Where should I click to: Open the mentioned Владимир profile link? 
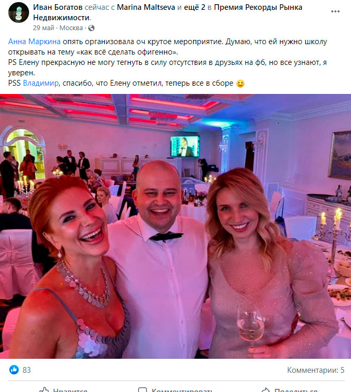pos(40,83)
